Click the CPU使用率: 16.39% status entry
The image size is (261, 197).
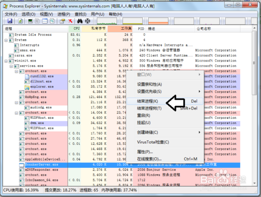pos(21,190)
